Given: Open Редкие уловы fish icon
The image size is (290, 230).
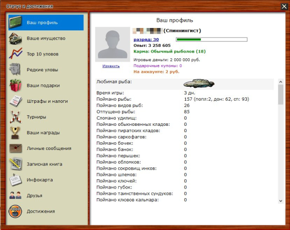Looking at the screenshot, I should (16, 69).
